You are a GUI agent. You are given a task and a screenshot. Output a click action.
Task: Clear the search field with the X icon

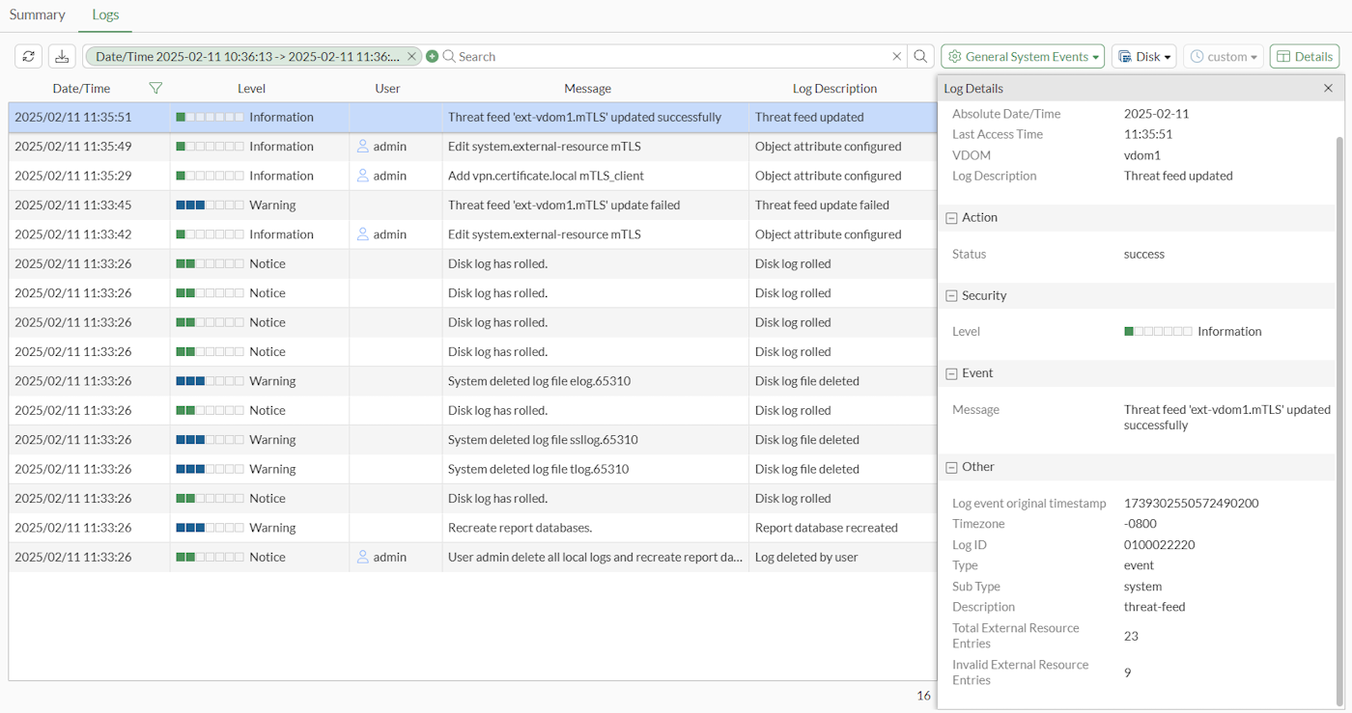click(896, 57)
